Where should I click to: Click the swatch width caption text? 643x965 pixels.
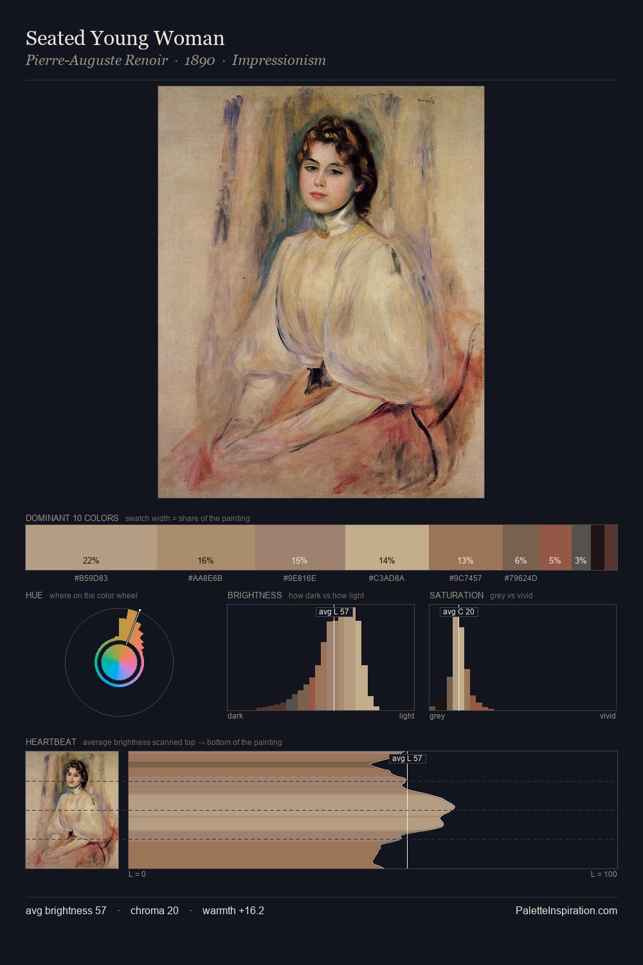(x=188, y=519)
